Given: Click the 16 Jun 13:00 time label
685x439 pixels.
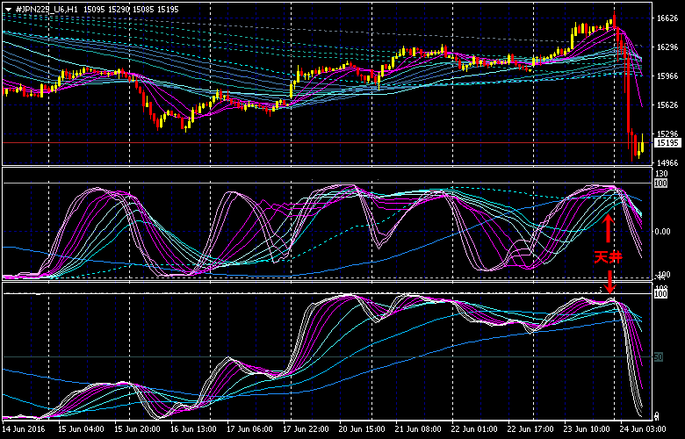Looking at the screenshot, I should pyautogui.click(x=193, y=428).
